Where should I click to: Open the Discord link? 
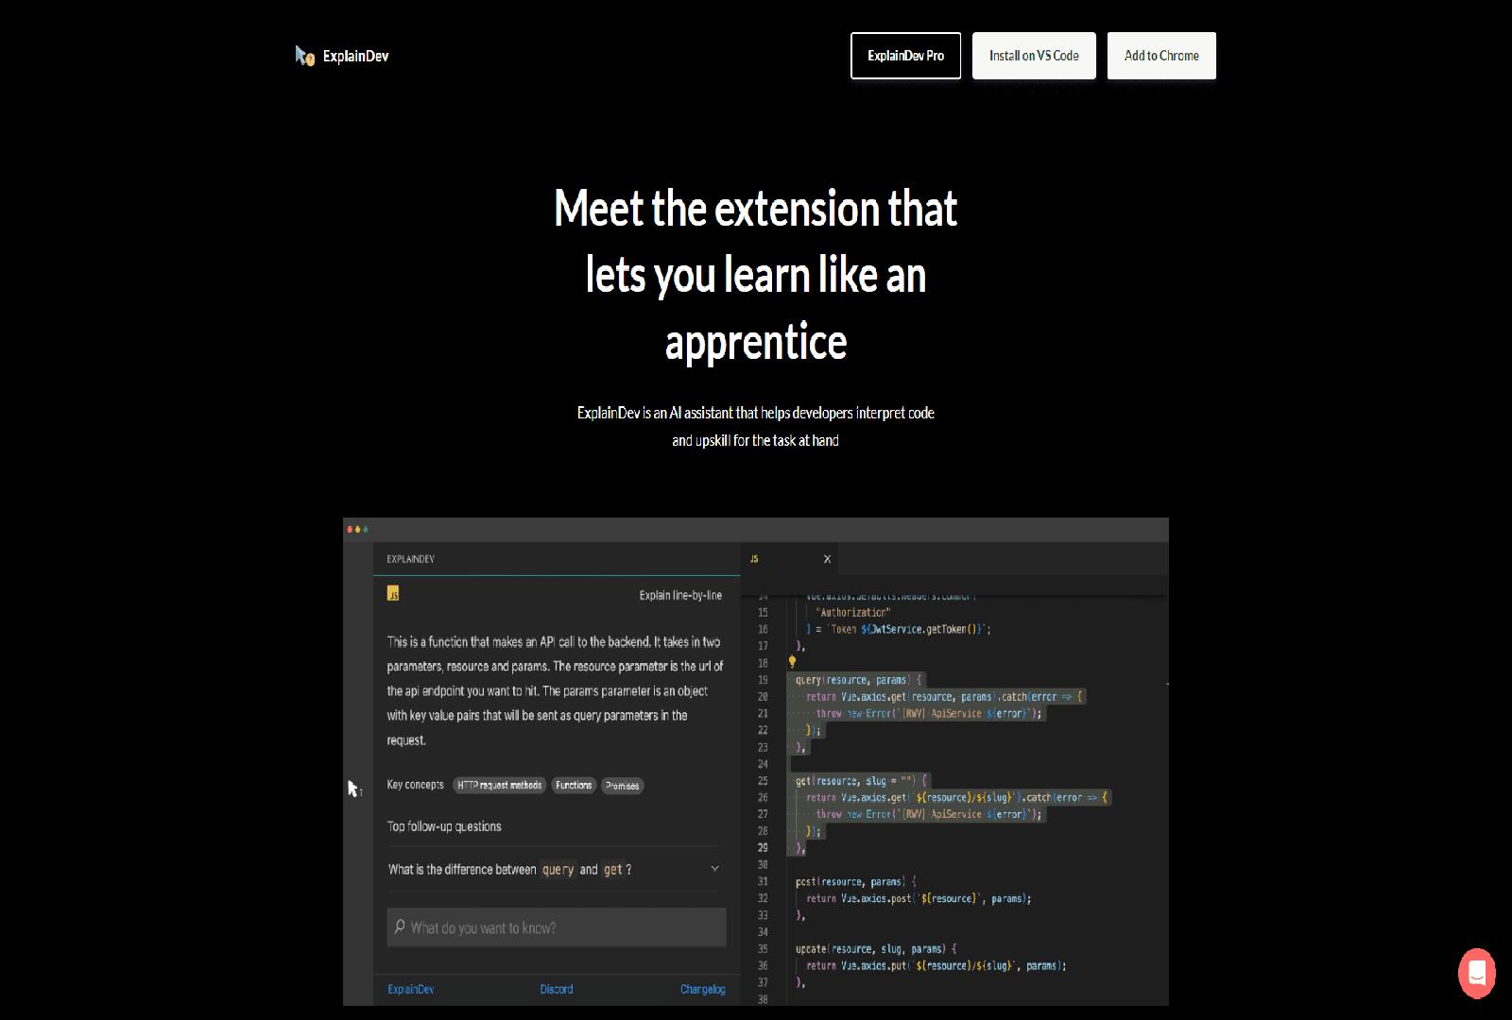pyautogui.click(x=557, y=989)
